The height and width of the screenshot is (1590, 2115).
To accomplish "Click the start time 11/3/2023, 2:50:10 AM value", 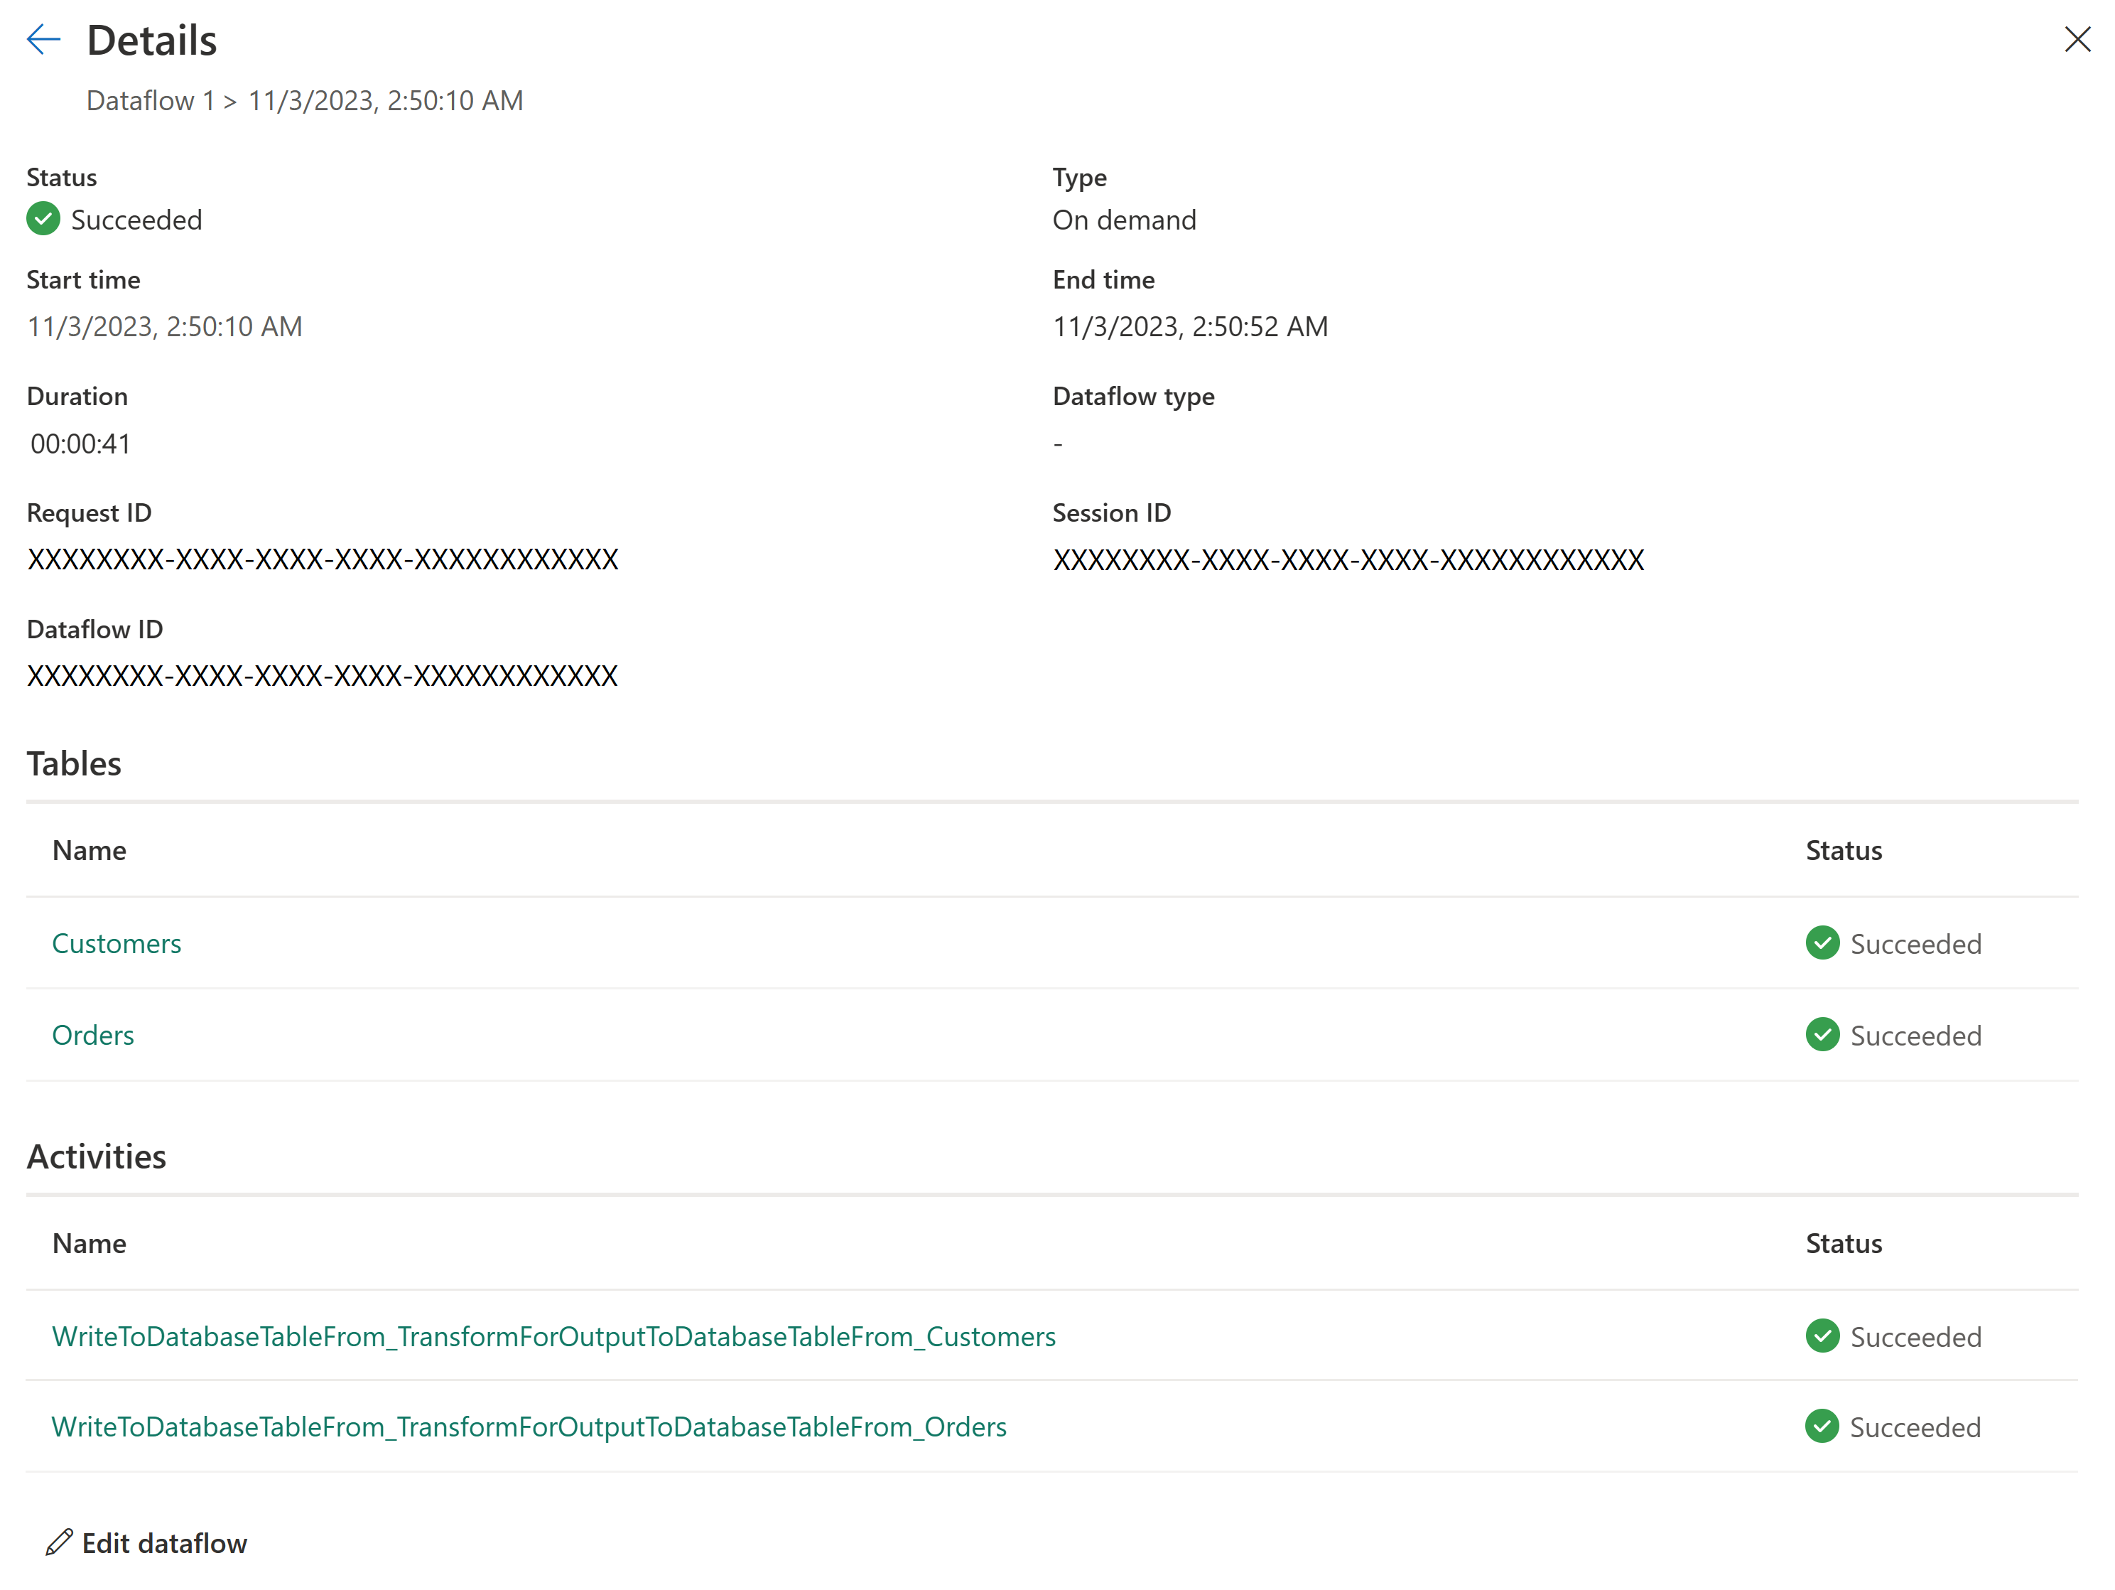I will pyautogui.click(x=164, y=327).
